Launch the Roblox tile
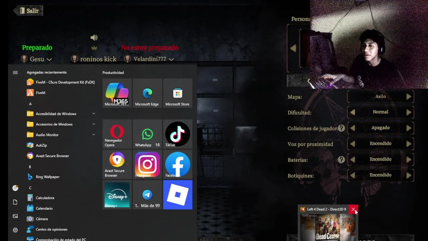 tap(178, 195)
